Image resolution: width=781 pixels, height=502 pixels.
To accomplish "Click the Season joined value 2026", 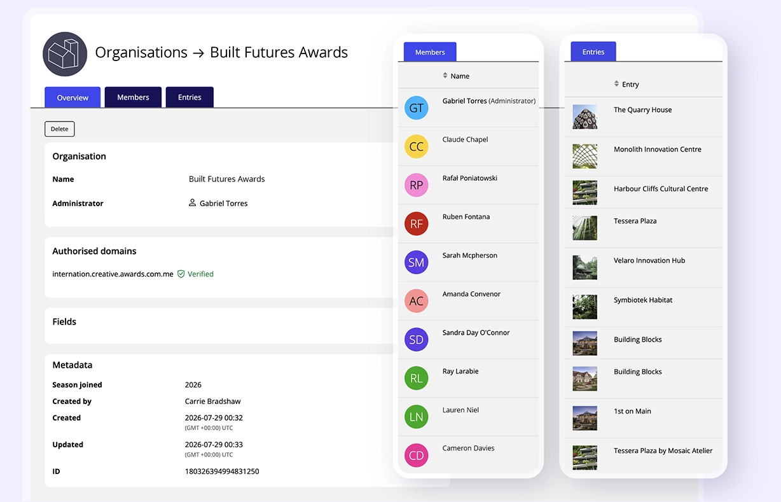I will [193, 385].
